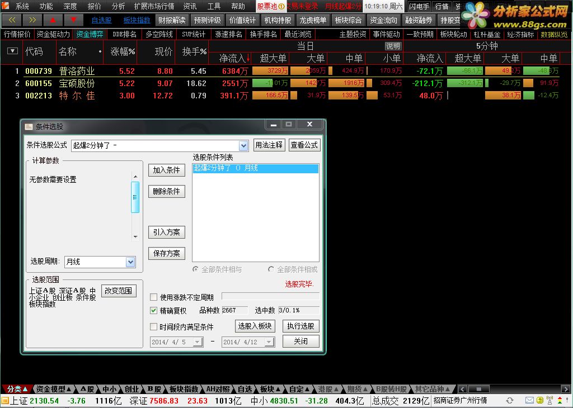Click the application logo icon at top left

5,6
